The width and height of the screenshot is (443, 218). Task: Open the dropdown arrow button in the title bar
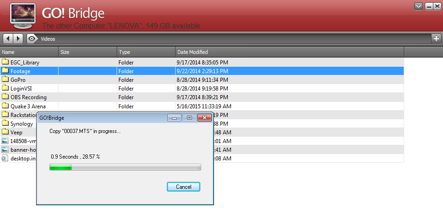(418, 6)
